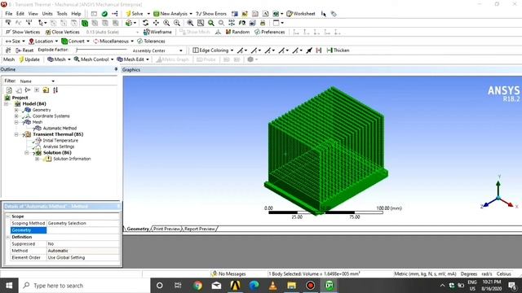Click the Update mesh button
Screen dimensions: 522x293
pos(29,59)
